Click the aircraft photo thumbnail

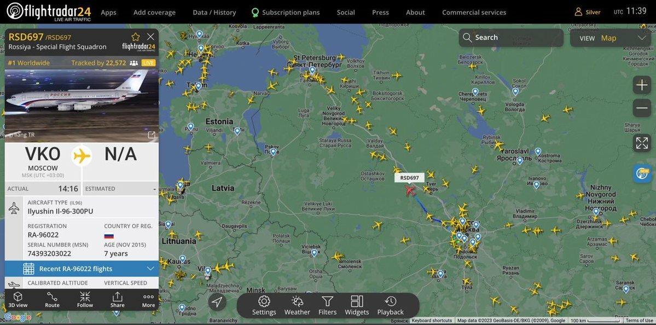coord(82,105)
